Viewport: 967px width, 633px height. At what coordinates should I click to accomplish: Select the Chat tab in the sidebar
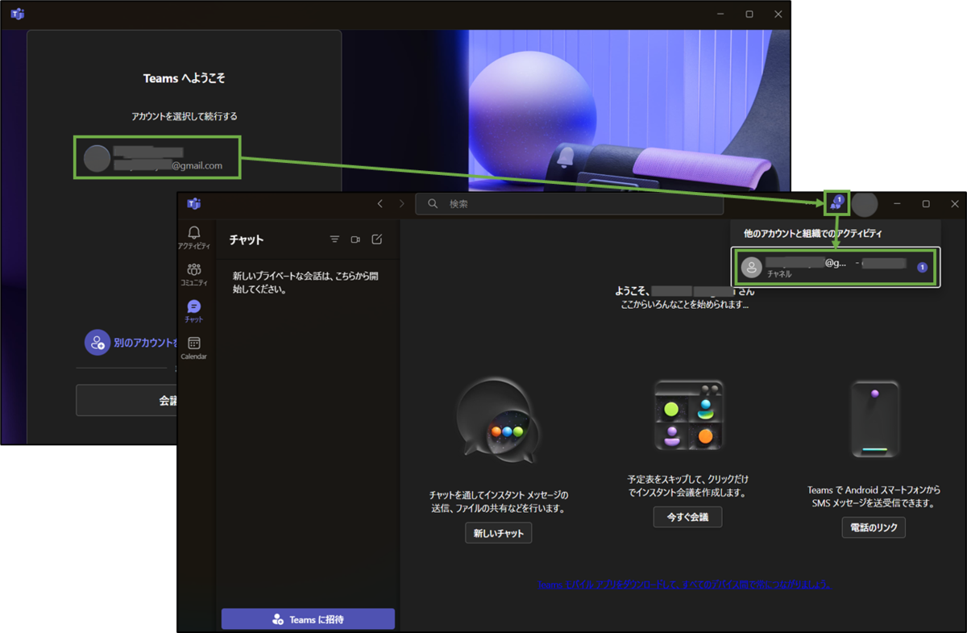[x=193, y=310]
